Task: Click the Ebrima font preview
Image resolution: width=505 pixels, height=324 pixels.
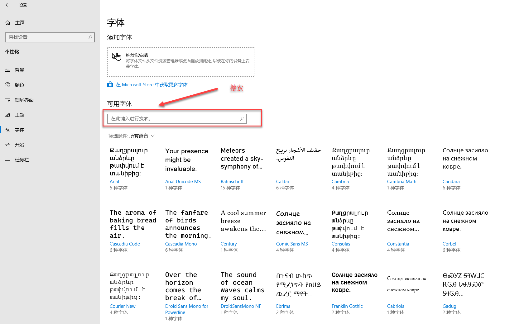Action: [x=299, y=285]
